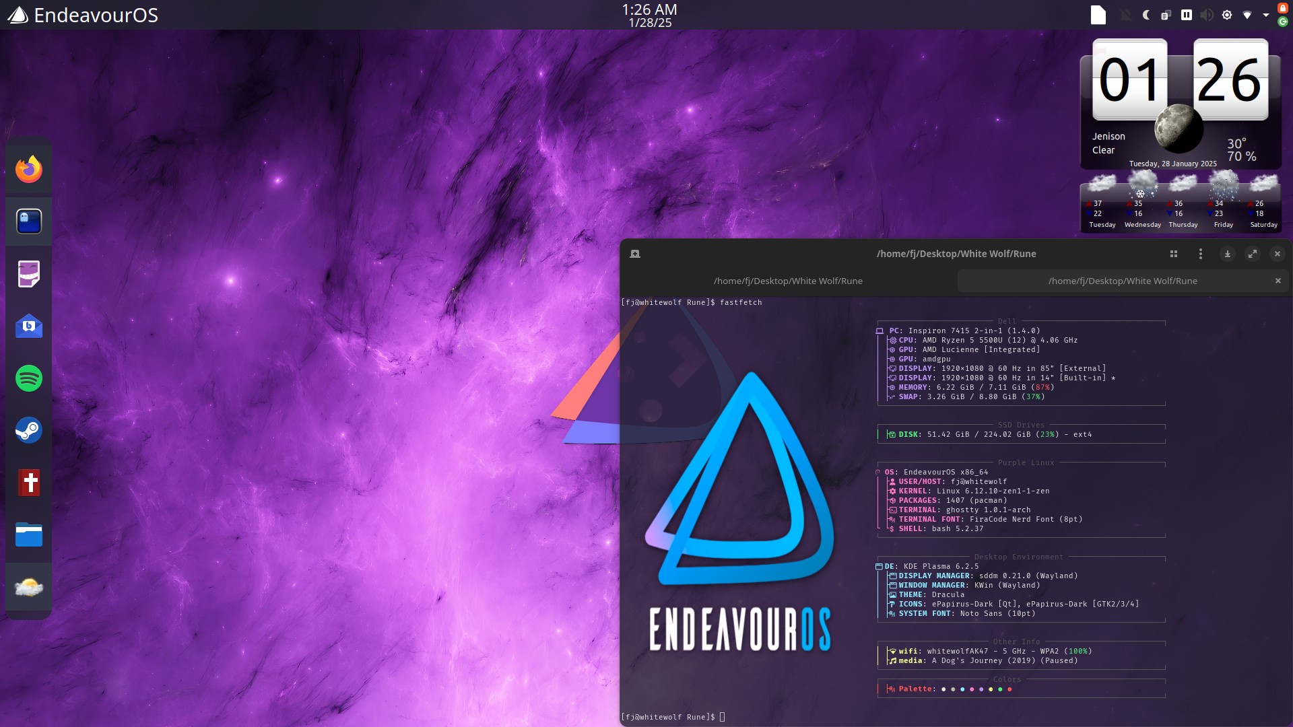The image size is (1293, 727).
Task: Toggle night light moon icon in tray
Action: [1146, 15]
